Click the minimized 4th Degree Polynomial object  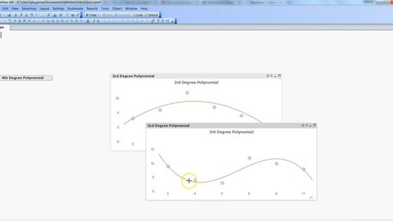[x=26, y=78]
